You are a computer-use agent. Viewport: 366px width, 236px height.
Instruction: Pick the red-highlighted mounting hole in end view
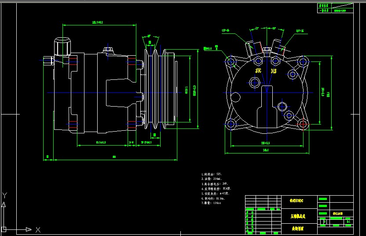(303, 124)
